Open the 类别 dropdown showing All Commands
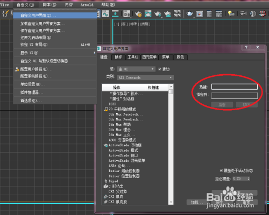Image resolution: width=269 pixels, height=215 pixels. (145, 77)
